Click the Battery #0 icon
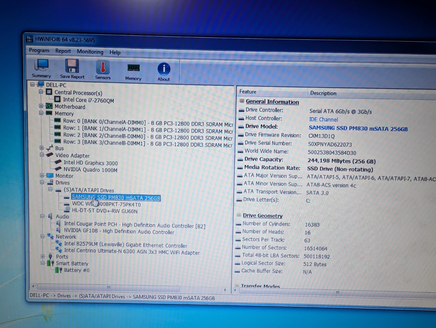The image size is (436, 328). click(59, 270)
